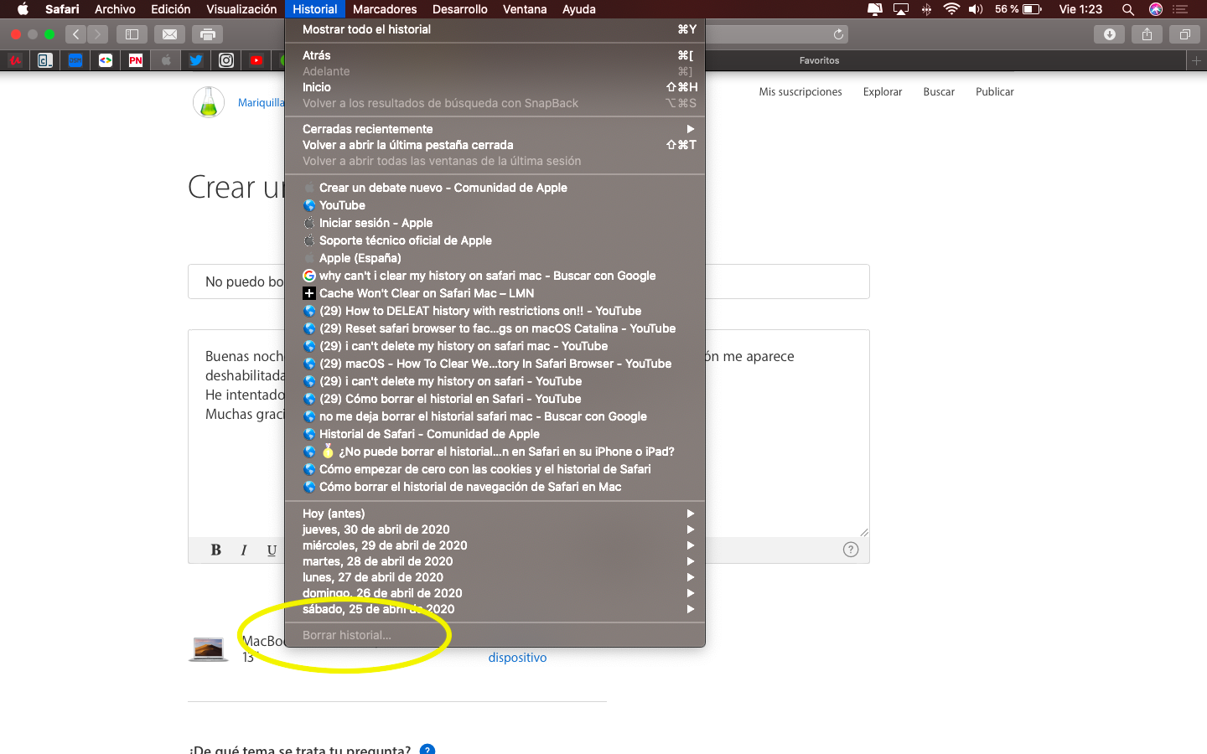Open the blue DSM favorite bookmark icon

pyautogui.click(x=75, y=60)
